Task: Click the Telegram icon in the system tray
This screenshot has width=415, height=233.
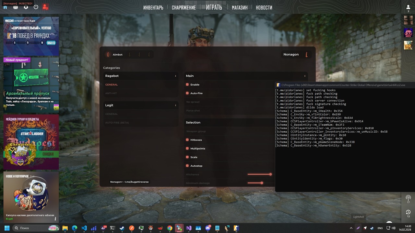Action: (x=365, y=228)
